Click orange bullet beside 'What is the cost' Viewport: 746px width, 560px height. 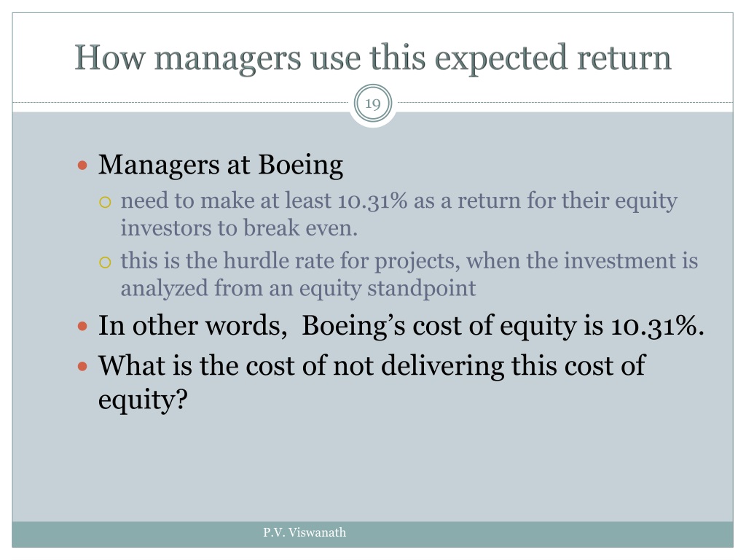[83, 365]
